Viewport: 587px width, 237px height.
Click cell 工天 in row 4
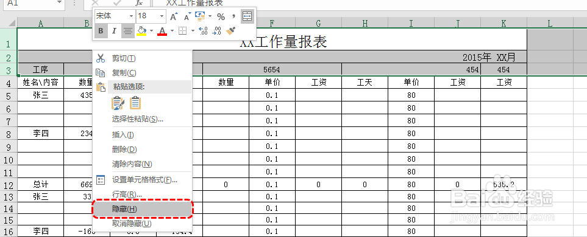tap(365, 82)
